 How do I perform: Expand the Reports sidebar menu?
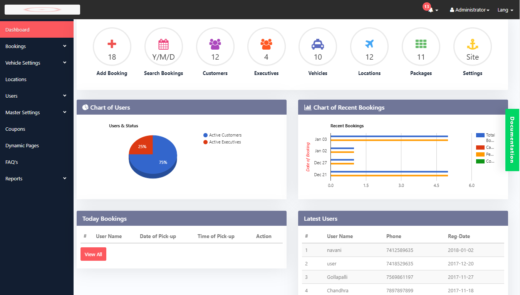(x=37, y=178)
